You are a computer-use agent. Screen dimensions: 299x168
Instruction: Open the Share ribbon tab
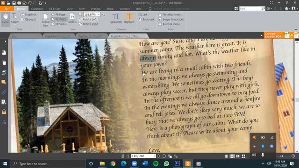pos(110,9)
